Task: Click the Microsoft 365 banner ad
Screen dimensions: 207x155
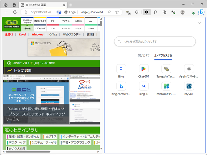Action: click(x=64, y=47)
